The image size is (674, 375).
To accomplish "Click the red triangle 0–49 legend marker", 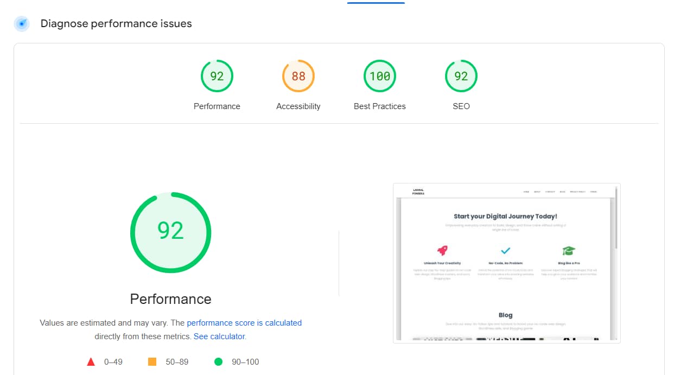I will click(x=91, y=361).
